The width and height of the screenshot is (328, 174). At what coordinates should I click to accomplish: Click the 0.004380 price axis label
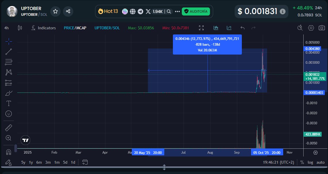coord(312,49)
